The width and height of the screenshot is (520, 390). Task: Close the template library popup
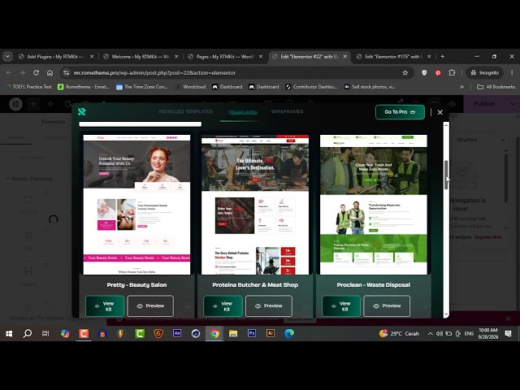tap(440, 112)
